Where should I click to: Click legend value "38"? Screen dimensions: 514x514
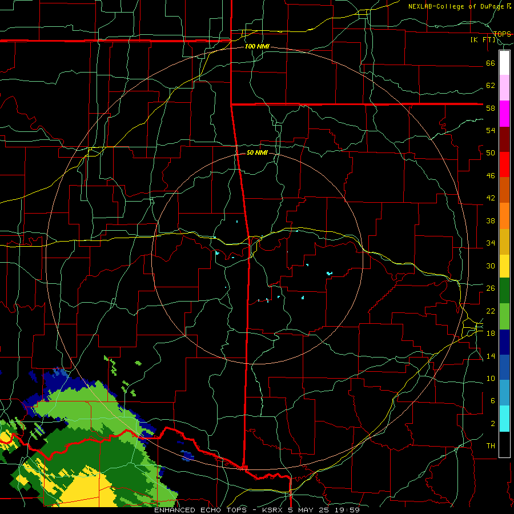click(x=491, y=220)
